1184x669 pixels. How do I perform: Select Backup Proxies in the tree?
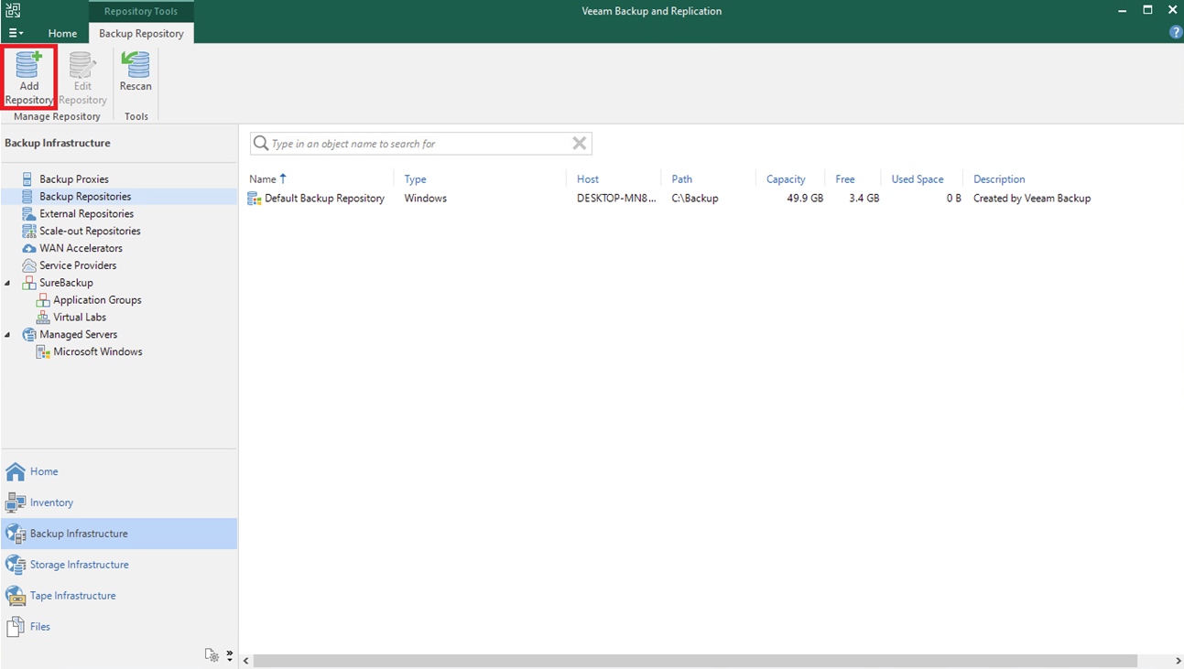73,179
